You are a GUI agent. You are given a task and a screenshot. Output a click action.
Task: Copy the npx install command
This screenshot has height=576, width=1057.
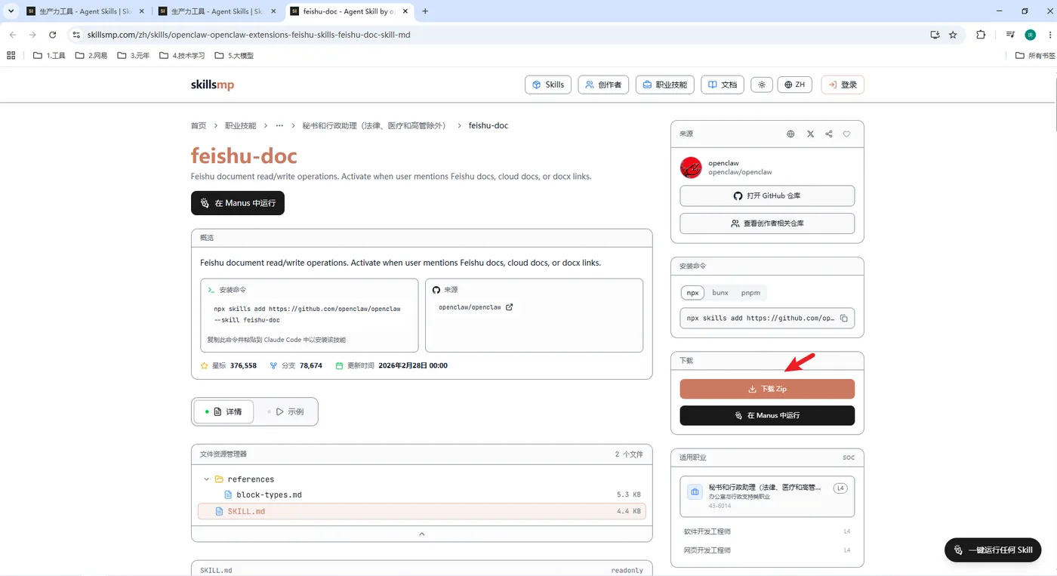[844, 318]
